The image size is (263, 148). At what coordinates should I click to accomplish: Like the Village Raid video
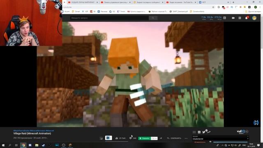tap(120, 138)
